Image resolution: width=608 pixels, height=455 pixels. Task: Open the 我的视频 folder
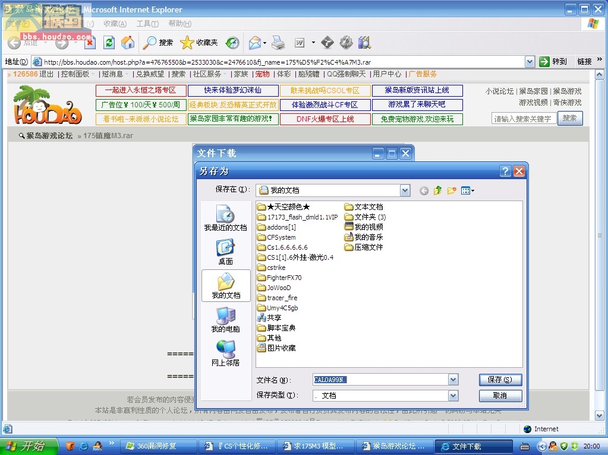[x=364, y=227]
